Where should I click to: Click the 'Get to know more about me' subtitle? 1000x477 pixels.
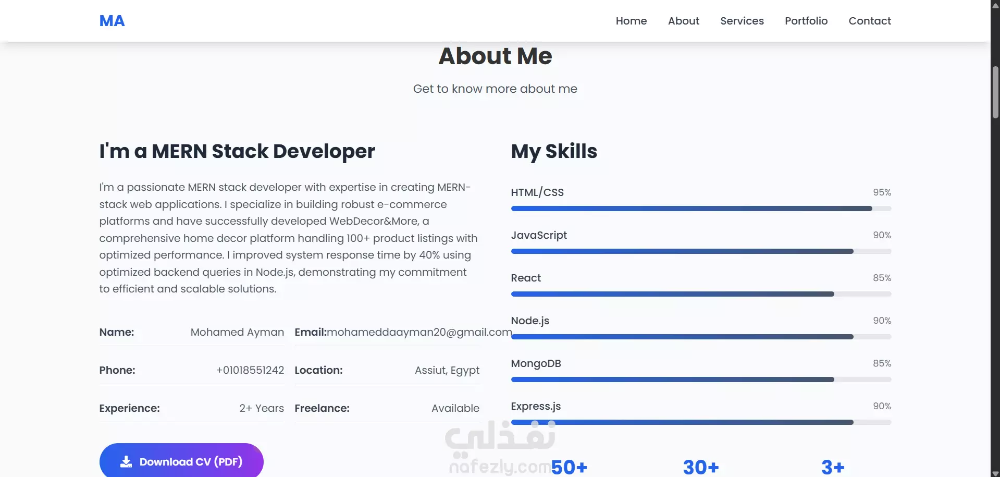pos(495,89)
